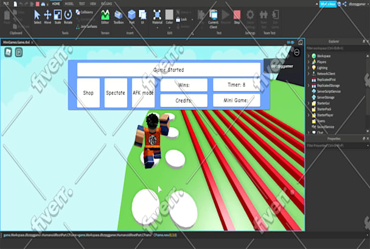Open the Toolbox panel
This screenshot has width=370, height=249.
(119, 17)
